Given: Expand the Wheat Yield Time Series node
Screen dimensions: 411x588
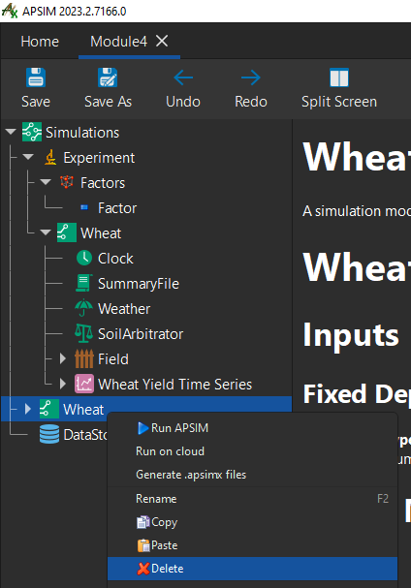Looking at the screenshot, I should click(63, 384).
